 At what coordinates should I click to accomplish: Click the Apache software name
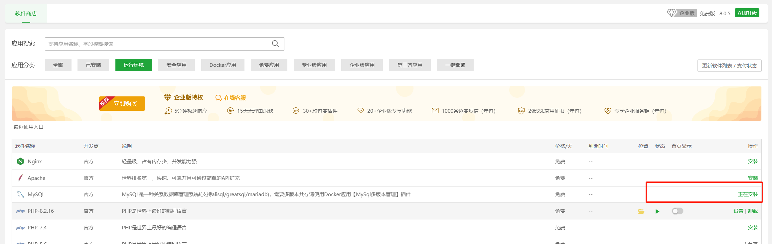point(36,178)
